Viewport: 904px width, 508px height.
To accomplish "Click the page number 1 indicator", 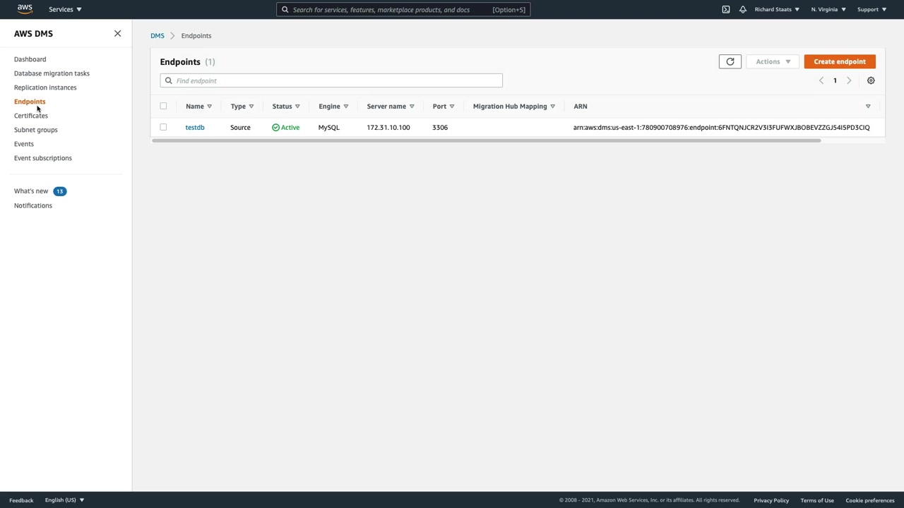I will click(835, 80).
